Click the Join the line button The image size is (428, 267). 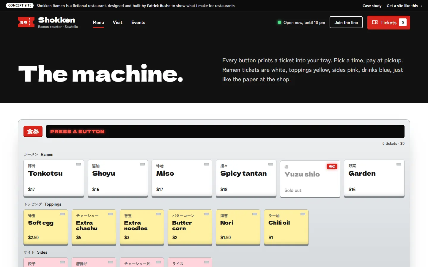point(346,23)
